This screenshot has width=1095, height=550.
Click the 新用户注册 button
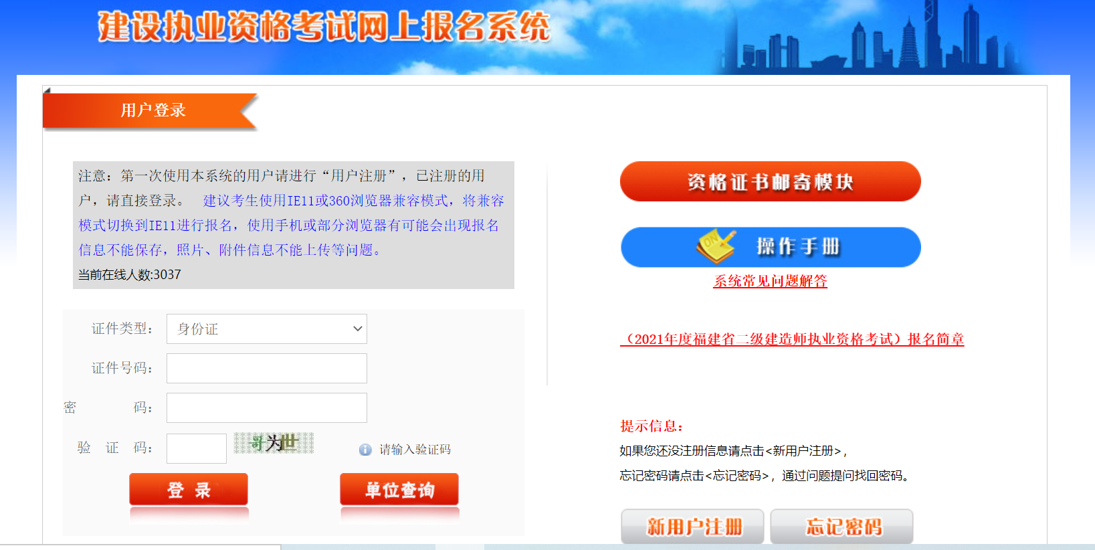(692, 527)
